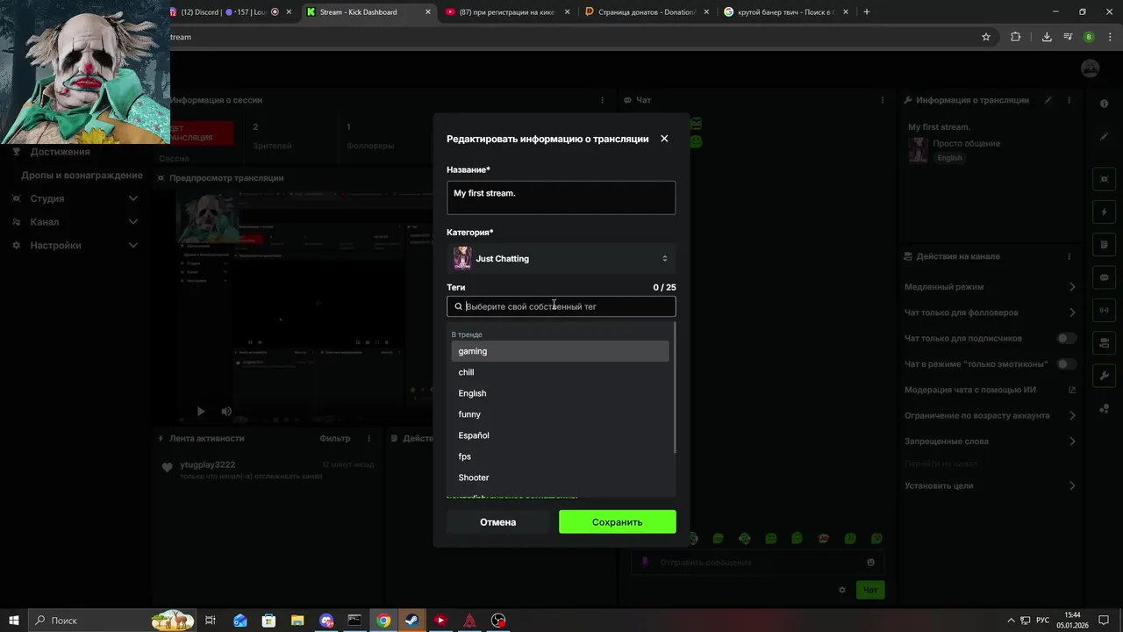
Task: Close the stream info edit dialog
Action: (x=664, y=139)
